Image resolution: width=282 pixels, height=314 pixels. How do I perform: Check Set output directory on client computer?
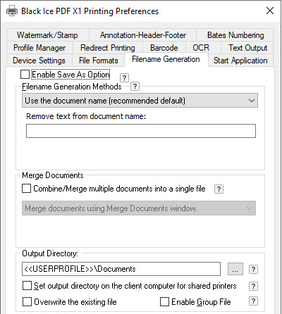tap(27, 286)
